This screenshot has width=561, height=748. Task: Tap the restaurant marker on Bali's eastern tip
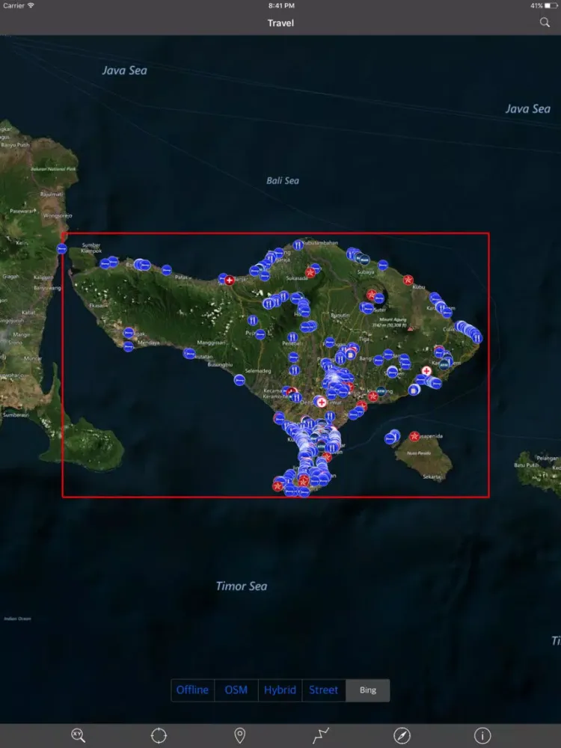(x=477, y=337)
